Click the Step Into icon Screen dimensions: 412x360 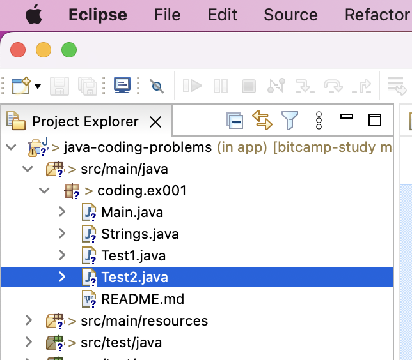pyautogui.click(x=305, y=86)
